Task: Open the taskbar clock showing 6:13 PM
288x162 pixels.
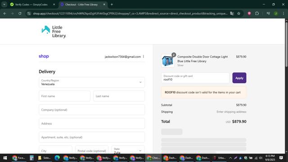Action: point(270,158)
